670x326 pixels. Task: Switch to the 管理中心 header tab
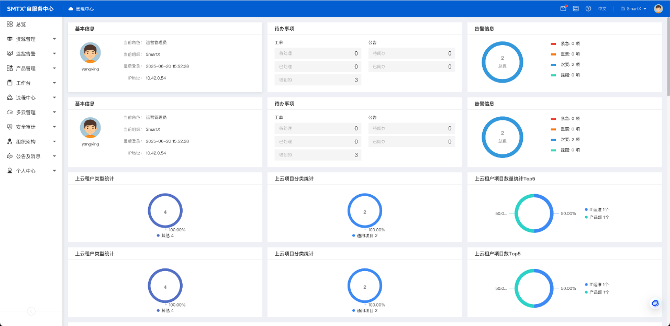pos(81,8)
